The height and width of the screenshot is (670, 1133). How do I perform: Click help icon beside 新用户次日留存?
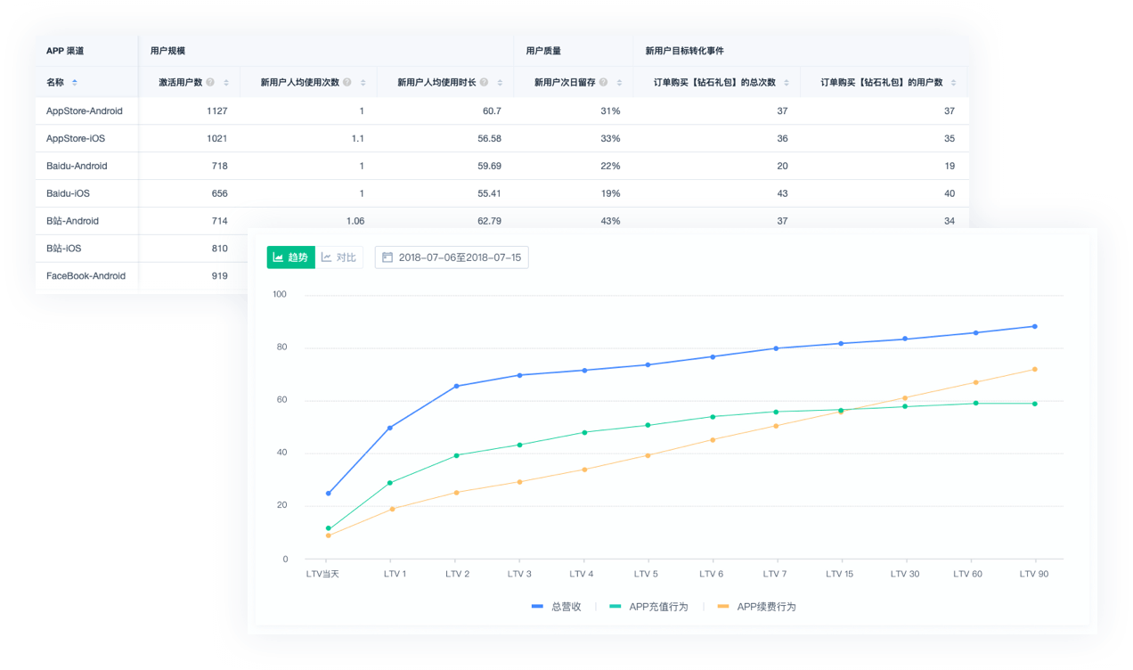point(604,83)
